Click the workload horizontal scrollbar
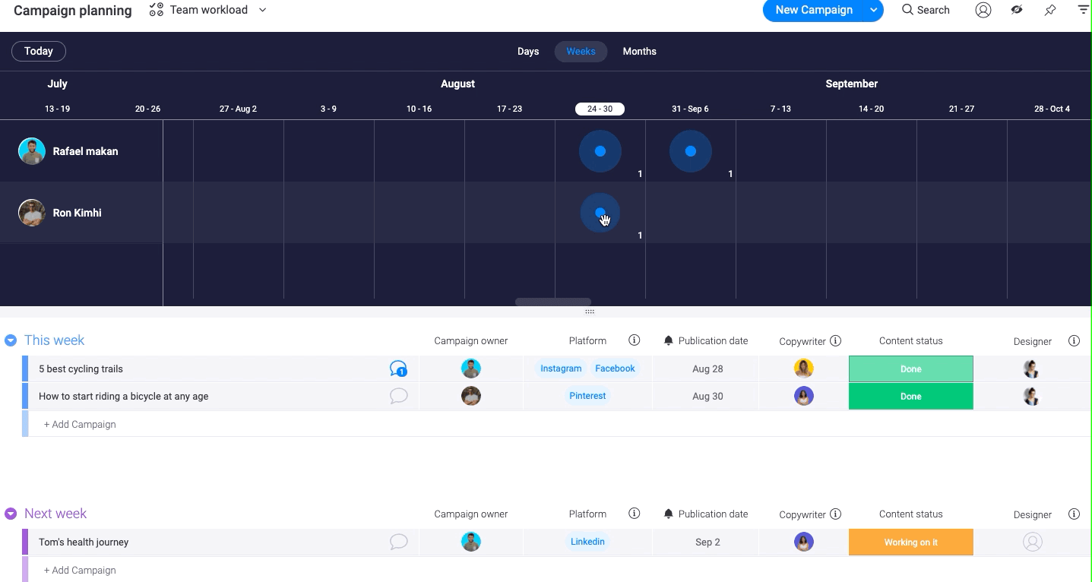Image resolution: width=1092 pixels, height=582 pixels. [553, 302]
